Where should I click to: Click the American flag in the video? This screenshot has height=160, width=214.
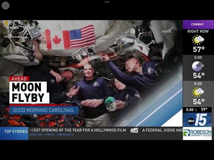pos(83,37)
